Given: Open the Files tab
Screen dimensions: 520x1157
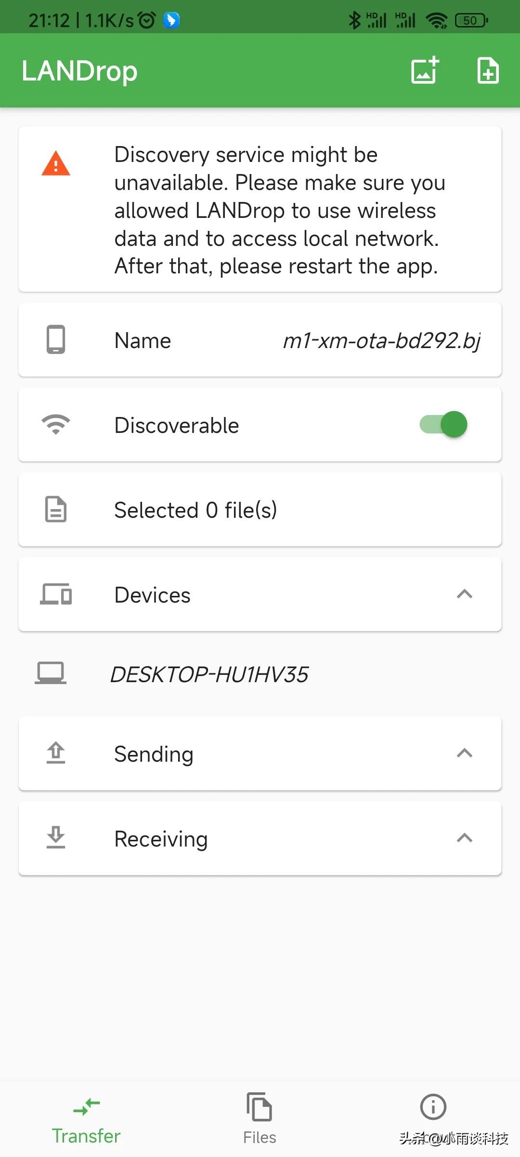Looking at the screenshot, I should coord(260,1119).
